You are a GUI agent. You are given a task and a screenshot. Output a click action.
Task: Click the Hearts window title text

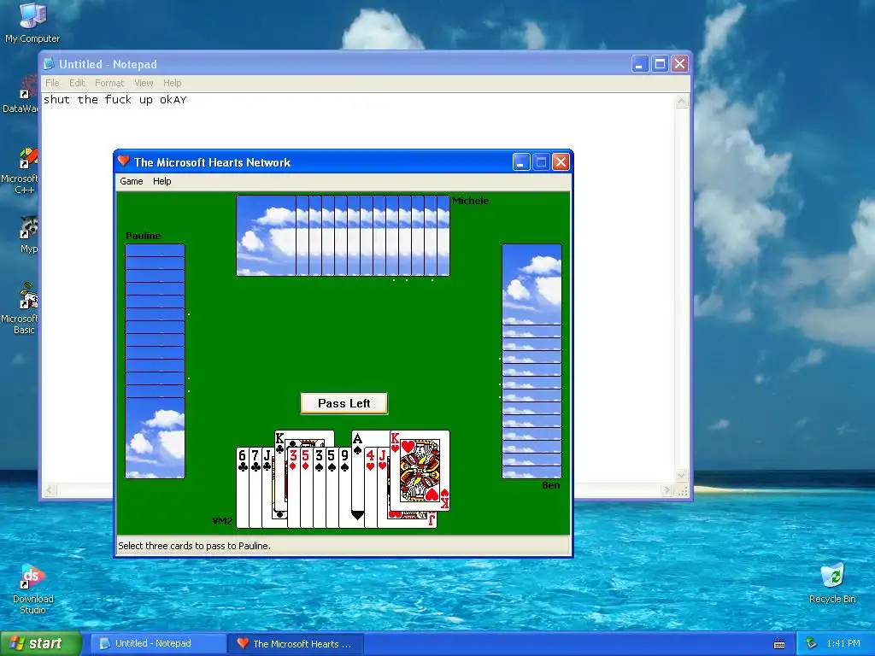(212, 162)
